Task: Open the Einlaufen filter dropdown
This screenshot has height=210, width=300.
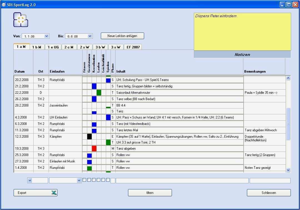Action: 79,181
